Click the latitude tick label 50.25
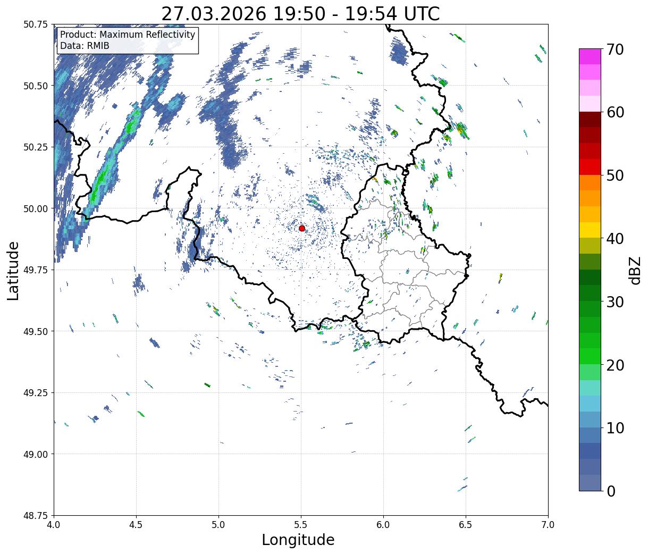Viewport: 648px width, 553px height. (36, 147)
